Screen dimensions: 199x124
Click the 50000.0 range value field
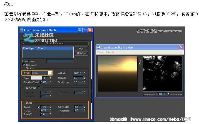tap(161, 94)
